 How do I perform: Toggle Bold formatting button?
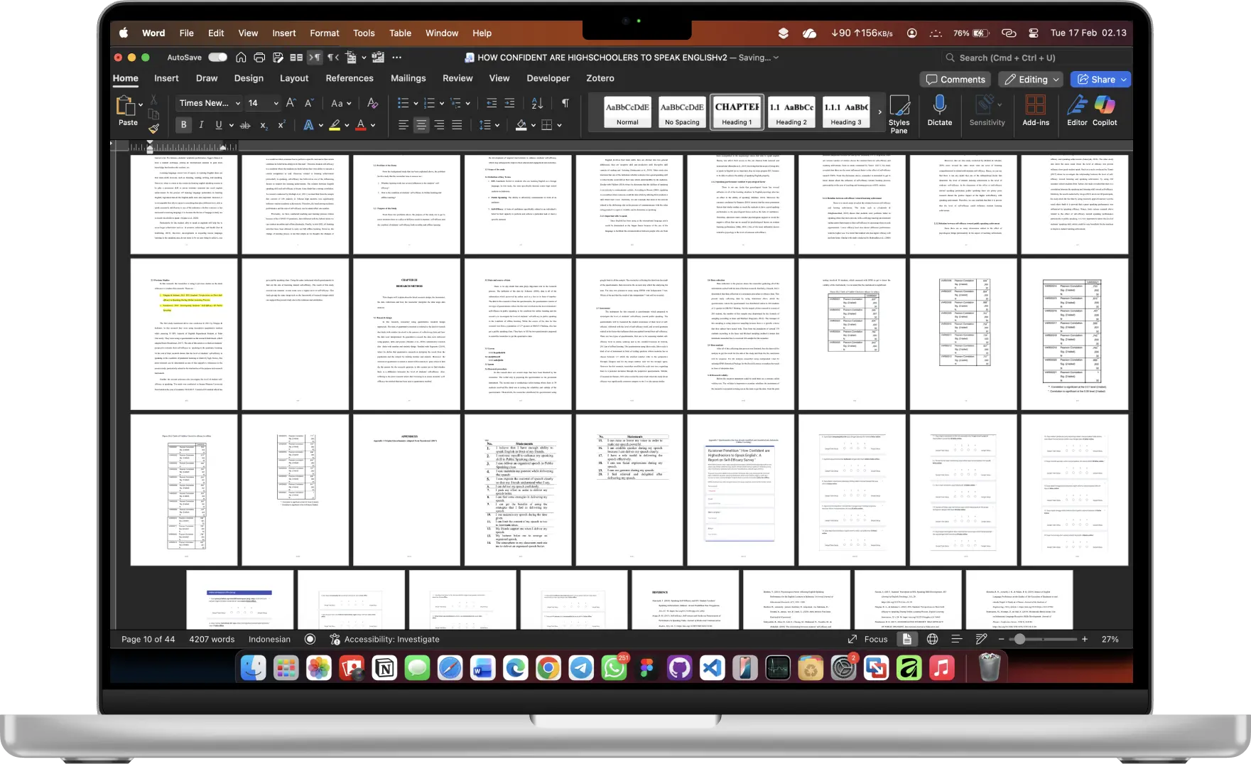coord(183,125)
